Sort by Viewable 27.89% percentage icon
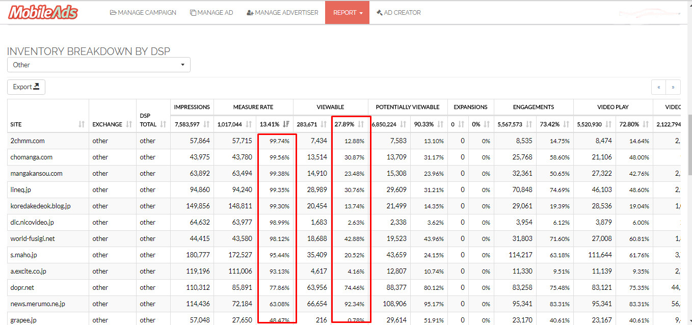 [x=361, y=124]
